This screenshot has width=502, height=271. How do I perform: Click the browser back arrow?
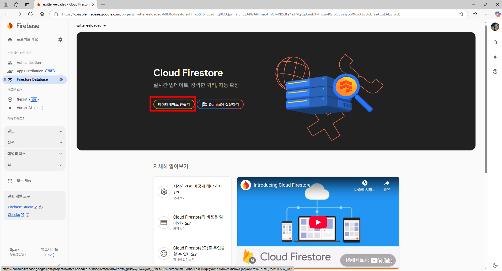7,14
